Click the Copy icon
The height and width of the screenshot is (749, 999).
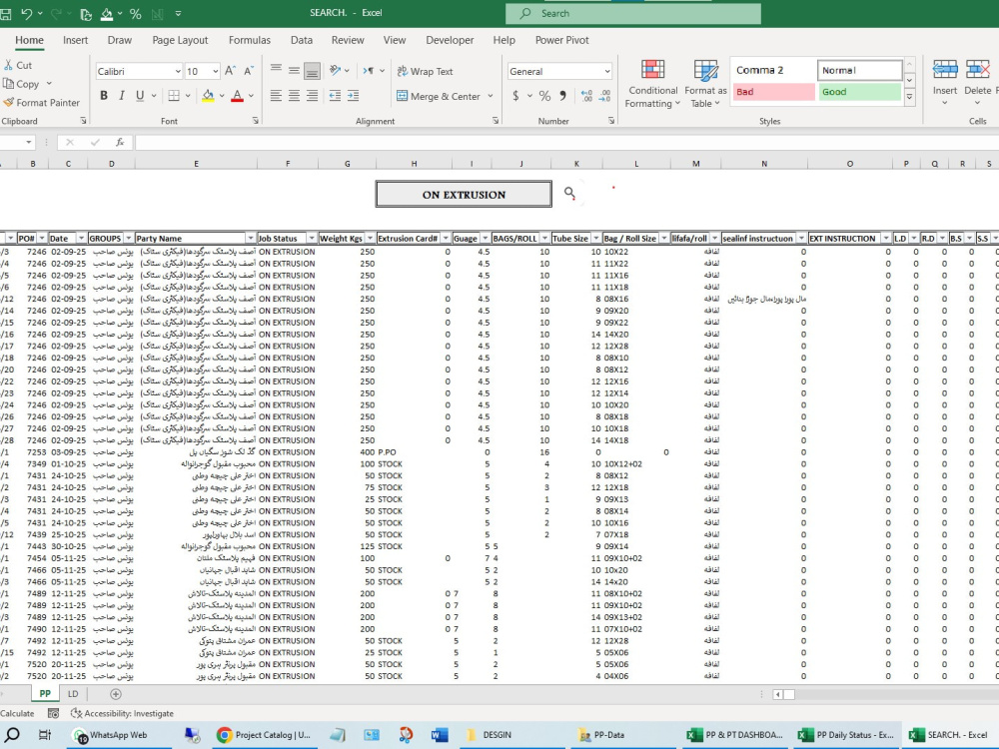(x=8, y=84)
